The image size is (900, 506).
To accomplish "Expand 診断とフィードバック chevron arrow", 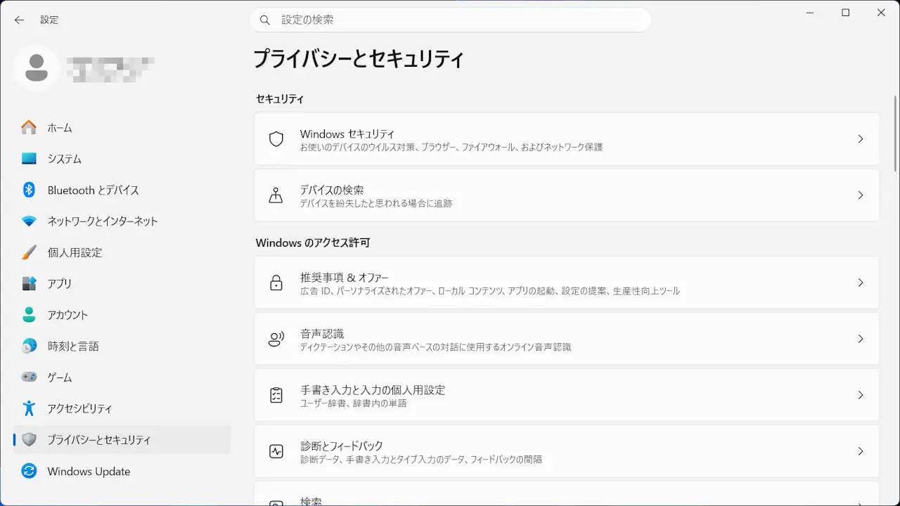I will [860, 451].
